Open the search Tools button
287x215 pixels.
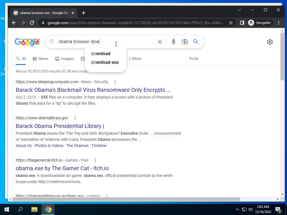193,59
